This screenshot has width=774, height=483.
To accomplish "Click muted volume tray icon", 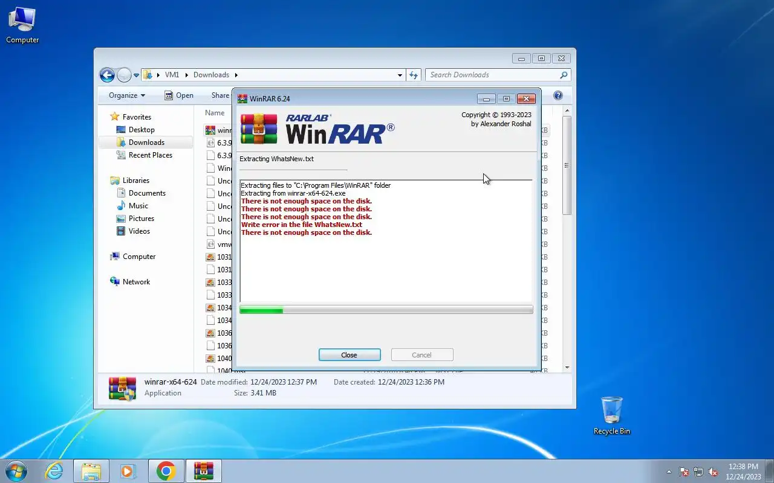I will click(x=714, y=472).
